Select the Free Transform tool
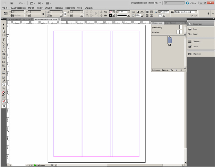 coord(3,65)
